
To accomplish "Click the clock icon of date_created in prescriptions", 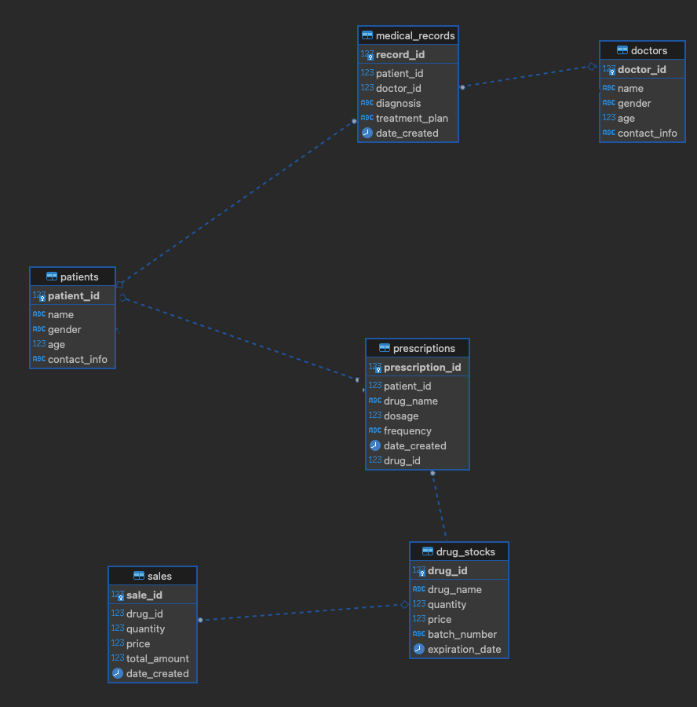I will pos(375,445).
